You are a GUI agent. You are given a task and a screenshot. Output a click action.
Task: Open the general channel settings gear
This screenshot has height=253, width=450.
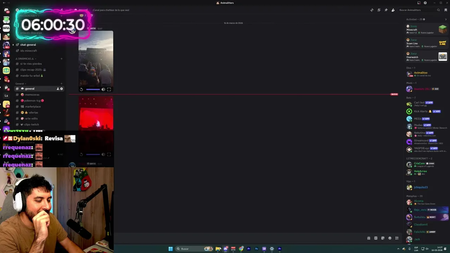pyautogui.click(x=62, y=89)
